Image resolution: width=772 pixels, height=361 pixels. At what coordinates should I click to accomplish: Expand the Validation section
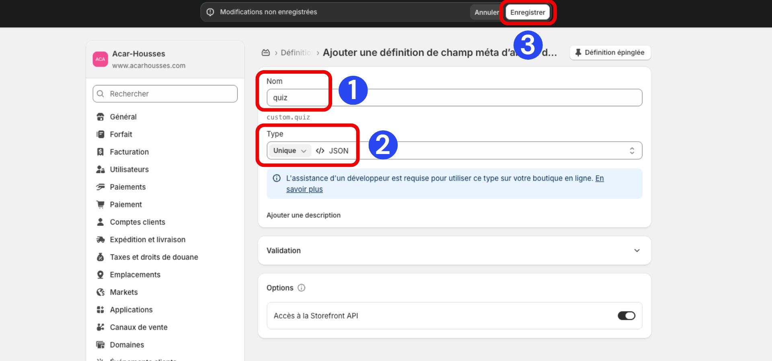coord(637,250)
